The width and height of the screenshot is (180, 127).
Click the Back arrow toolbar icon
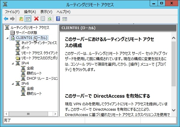point(6,19)
